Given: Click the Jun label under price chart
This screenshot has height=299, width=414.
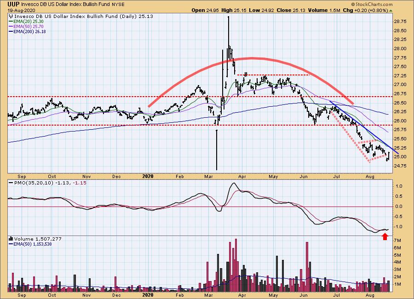Looking at the screenshot, I should pyautogui.click(x=304, y=177).
